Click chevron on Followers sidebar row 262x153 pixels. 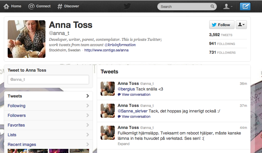coord(88,115)
